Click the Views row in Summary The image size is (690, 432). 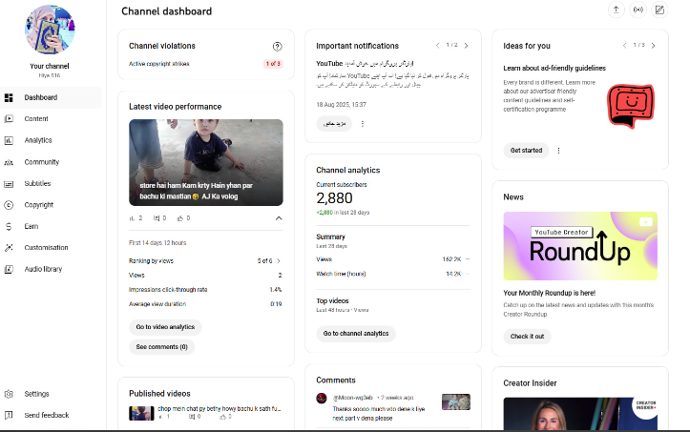tap(393, 259)
